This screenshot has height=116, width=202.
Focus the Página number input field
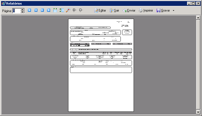17,11
